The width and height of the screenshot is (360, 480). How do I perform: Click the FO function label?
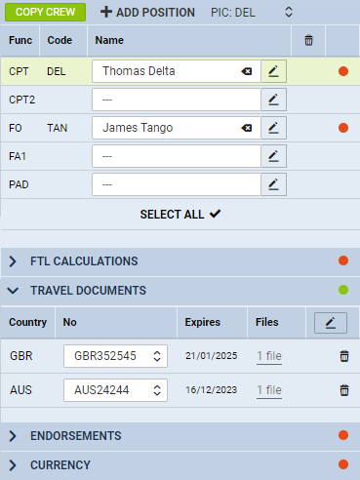(16, 128)
